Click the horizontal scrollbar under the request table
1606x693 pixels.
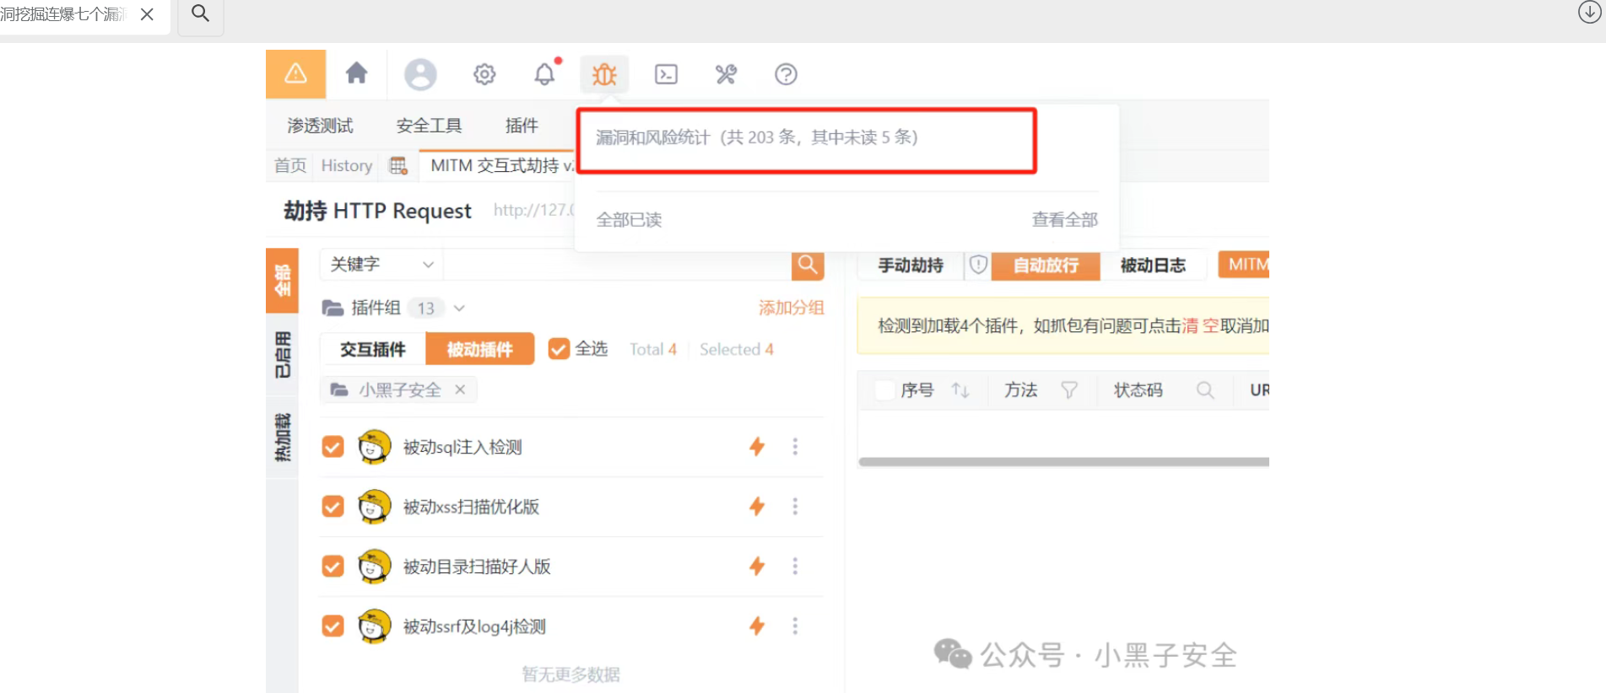coord(1063,462)
